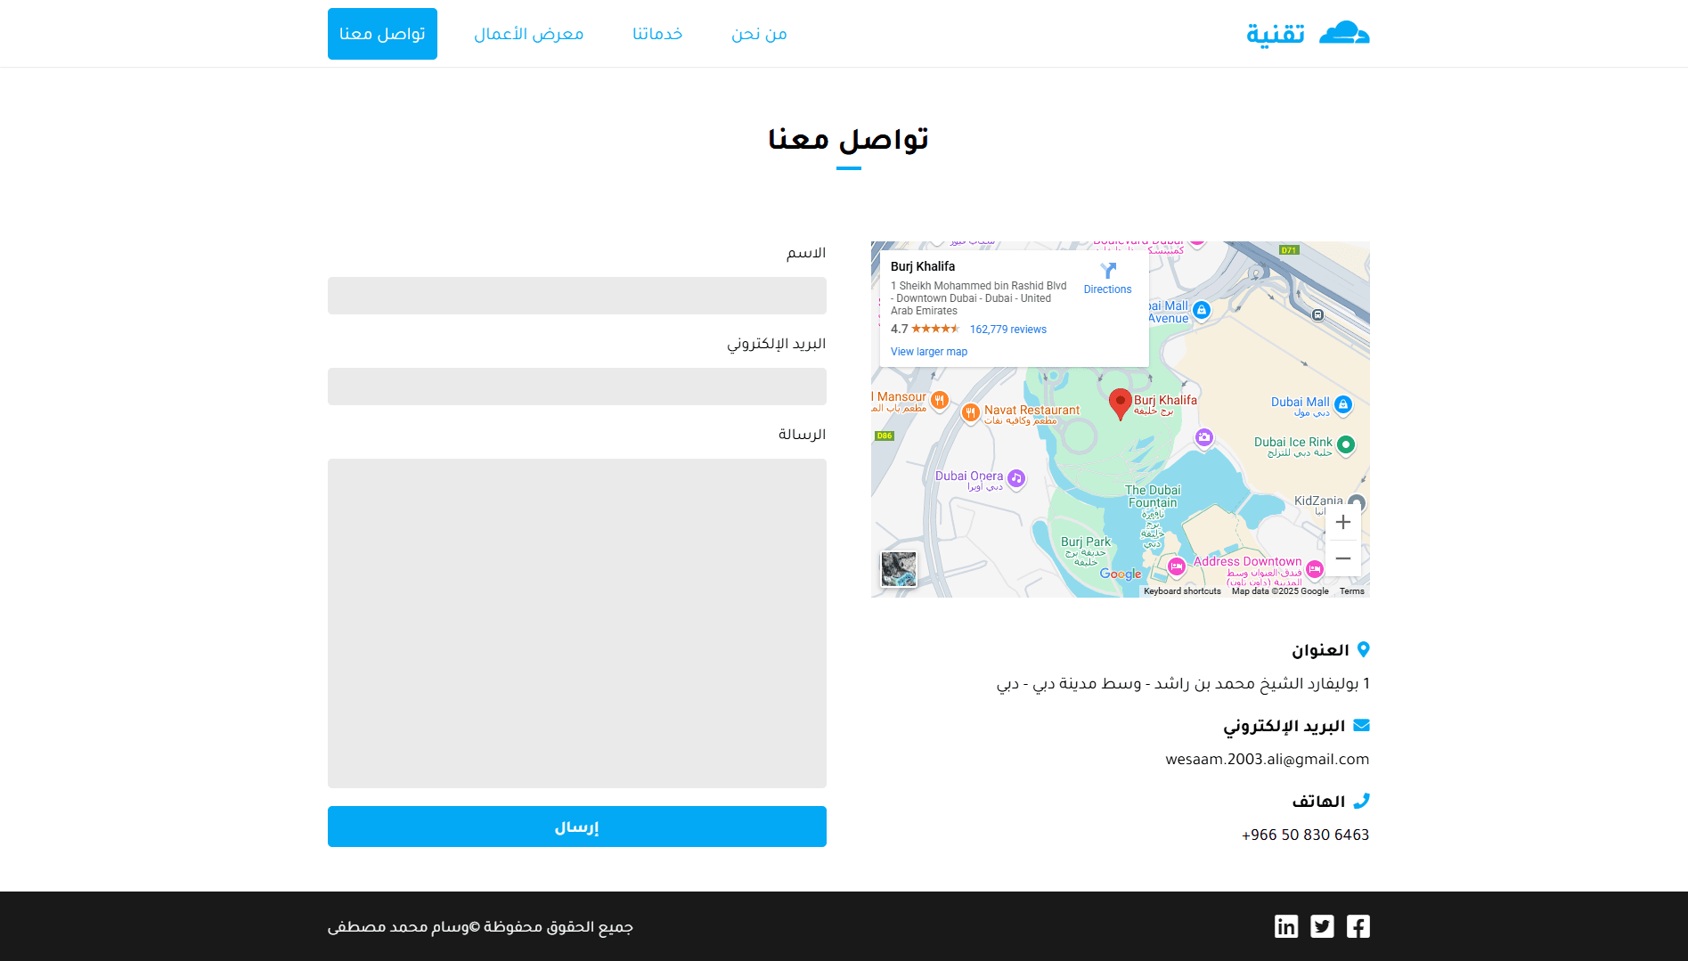Screen dimensions: 1688x961
Task: Click inside the الرسالة message textarea
Action: point(577,623)
